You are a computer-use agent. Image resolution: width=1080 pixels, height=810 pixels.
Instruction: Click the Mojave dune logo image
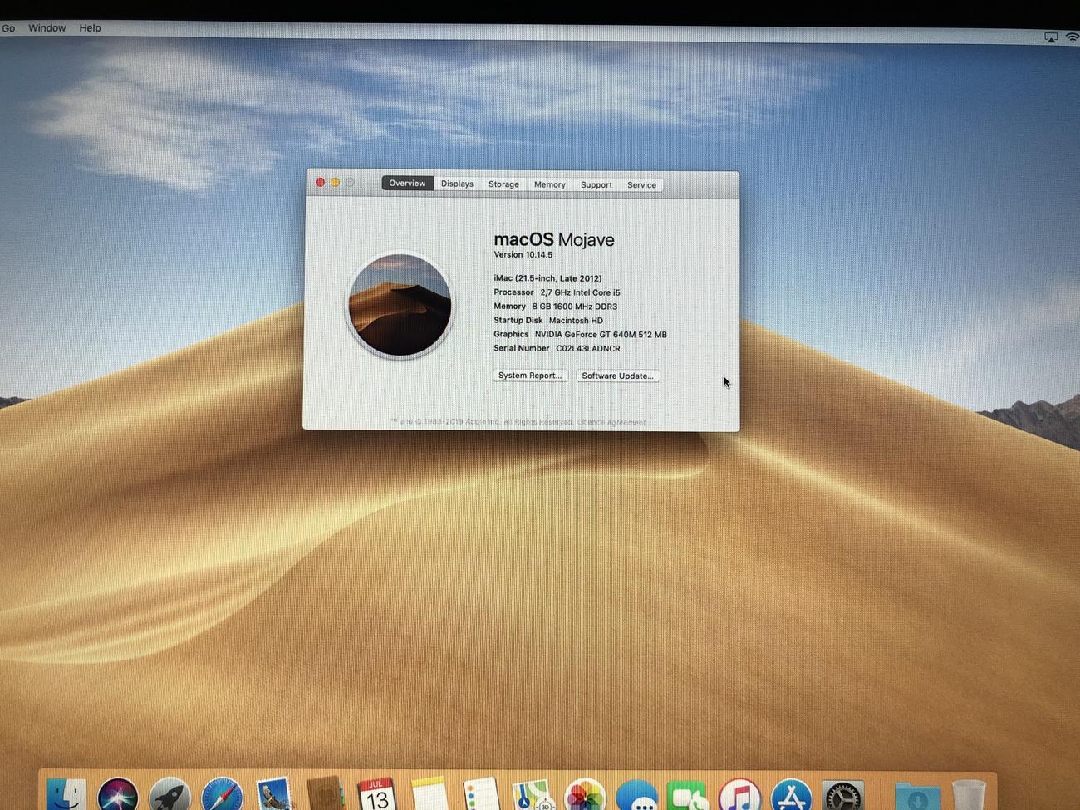pos(400,305)
